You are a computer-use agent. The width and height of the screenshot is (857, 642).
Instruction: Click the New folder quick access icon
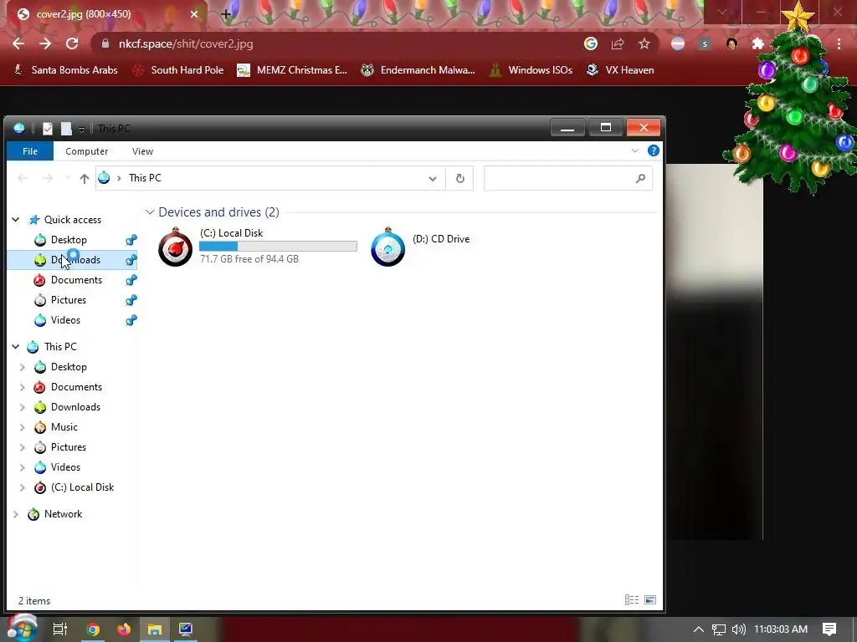(66, 128)
